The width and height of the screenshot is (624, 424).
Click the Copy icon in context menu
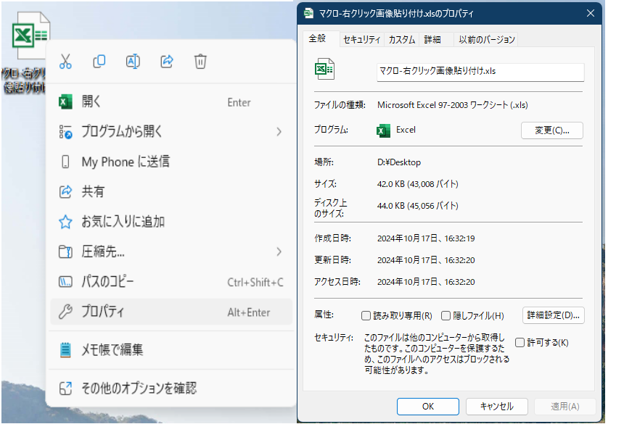click(99, 62)
